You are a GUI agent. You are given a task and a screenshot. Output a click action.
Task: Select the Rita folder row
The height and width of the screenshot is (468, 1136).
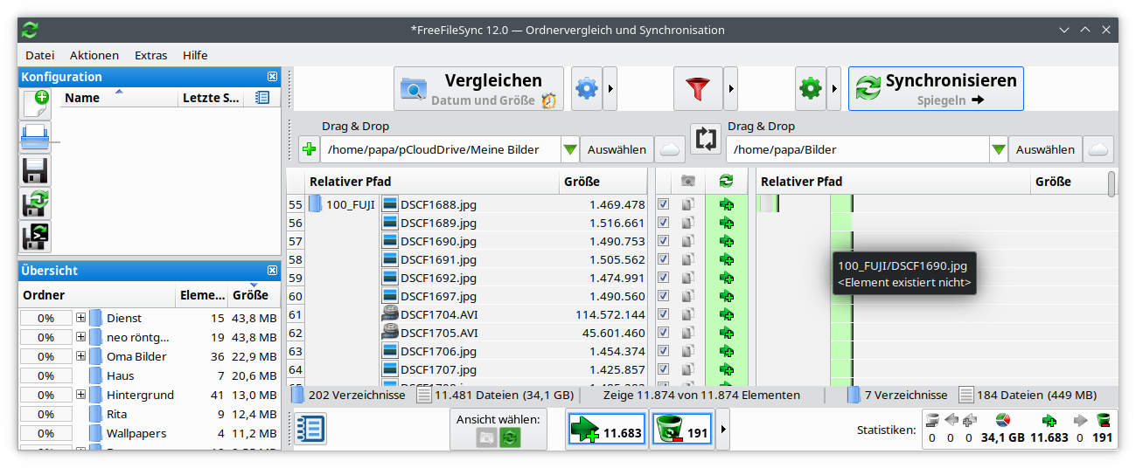coord(150,414)
